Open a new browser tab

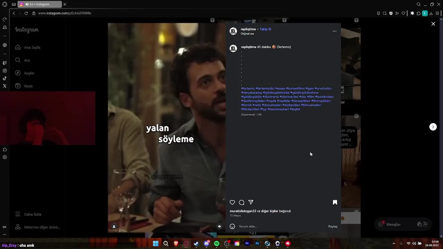65,4
